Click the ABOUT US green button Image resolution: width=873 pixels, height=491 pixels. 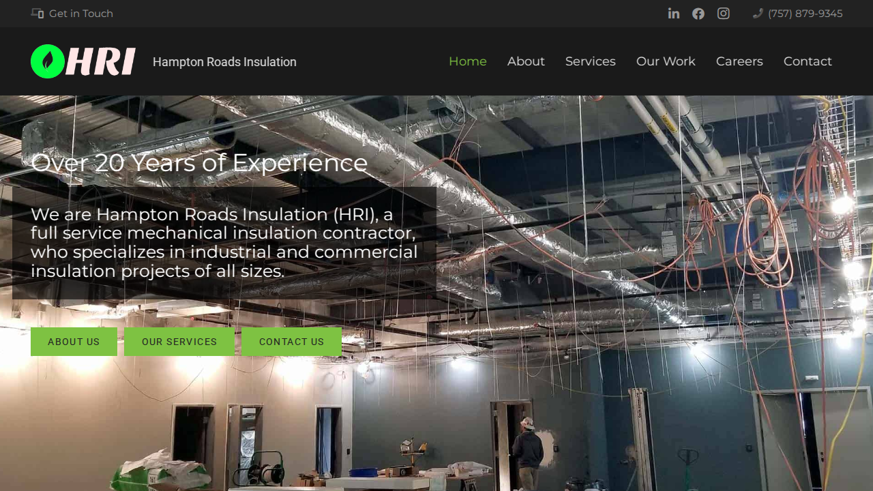pos(74,342)
